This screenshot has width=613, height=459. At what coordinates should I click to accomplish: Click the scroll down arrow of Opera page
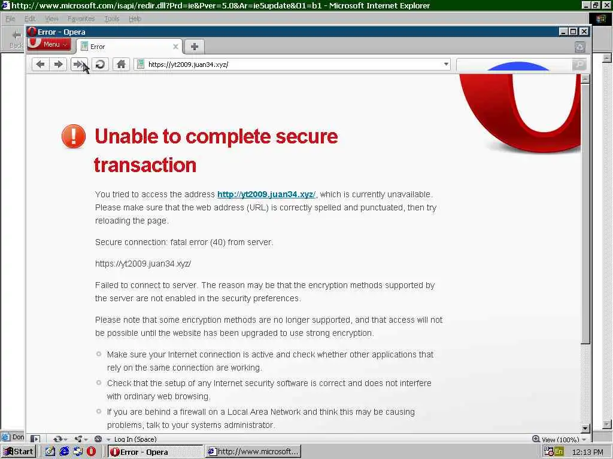tap(585, 429)
